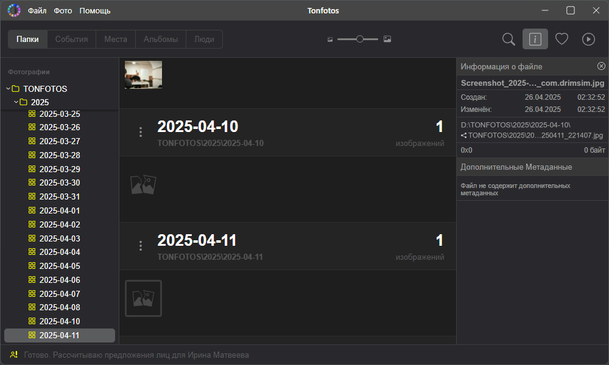Screen dimensions: 609x365
Task: Switch to the Папки tab
Action: click(x=27, y=39)
